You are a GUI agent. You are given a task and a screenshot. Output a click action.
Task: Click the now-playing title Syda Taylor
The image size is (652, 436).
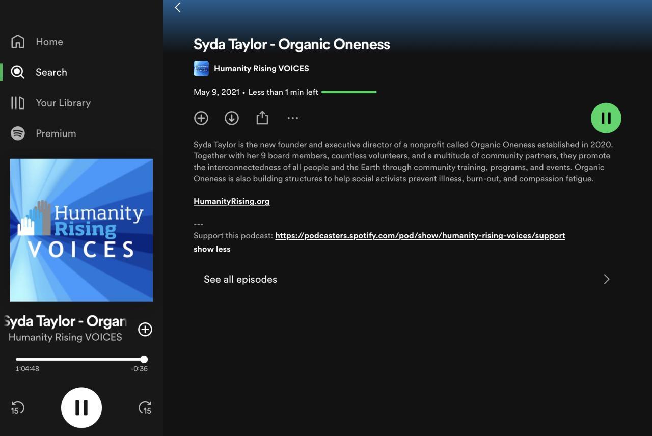65,321
